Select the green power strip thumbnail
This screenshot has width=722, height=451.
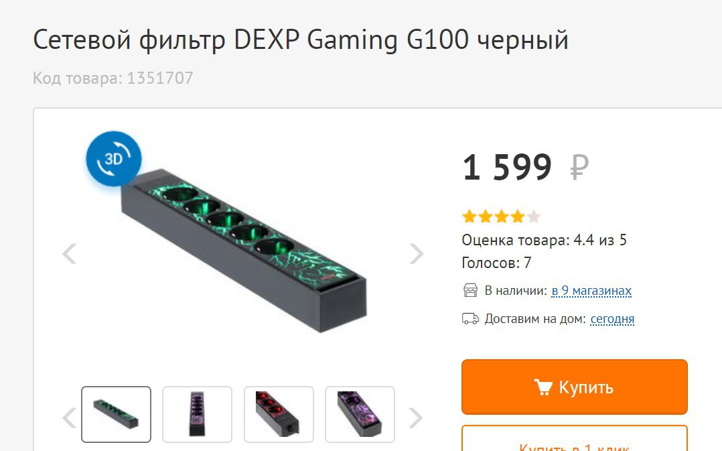pos(116,414)
